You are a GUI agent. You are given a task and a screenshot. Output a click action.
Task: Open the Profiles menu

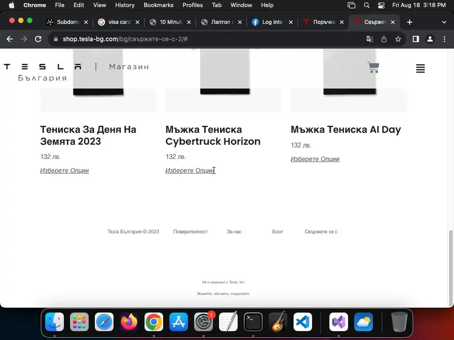(192, 5)
